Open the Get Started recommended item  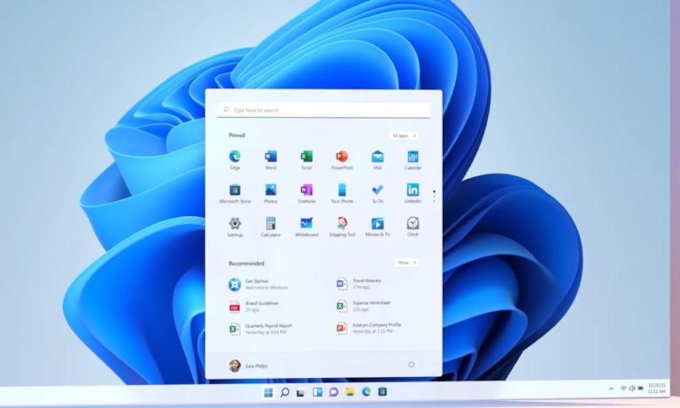258,284
